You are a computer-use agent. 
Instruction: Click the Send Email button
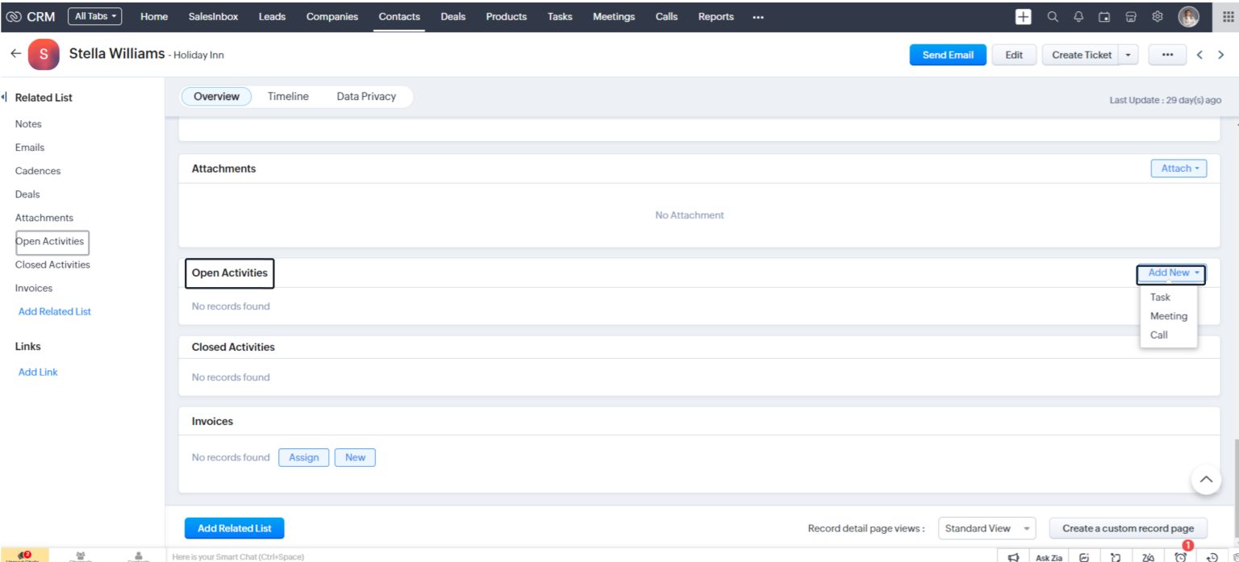[948, 54]
